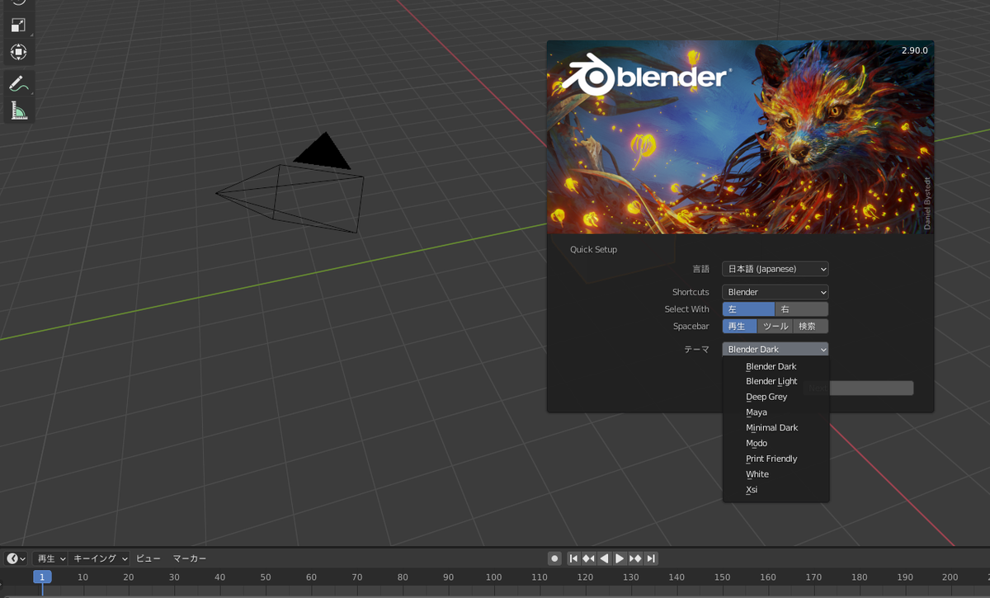
Task: Click the current frame 1 marker
Action: pyautogui.click(x=42, y=577)
